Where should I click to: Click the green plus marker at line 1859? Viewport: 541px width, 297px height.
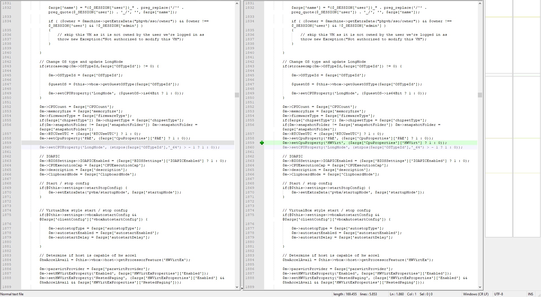point(262,143)
